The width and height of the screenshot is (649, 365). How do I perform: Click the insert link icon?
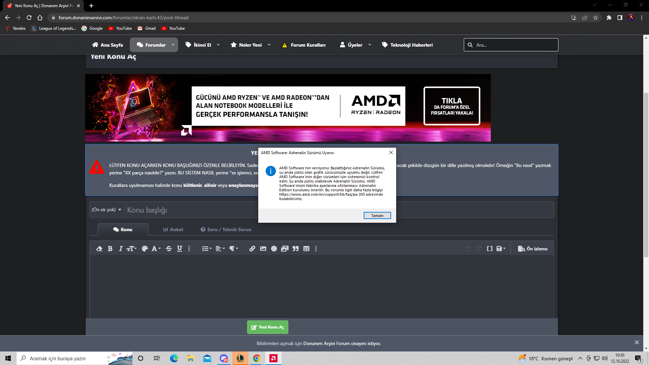click(252, 249)
